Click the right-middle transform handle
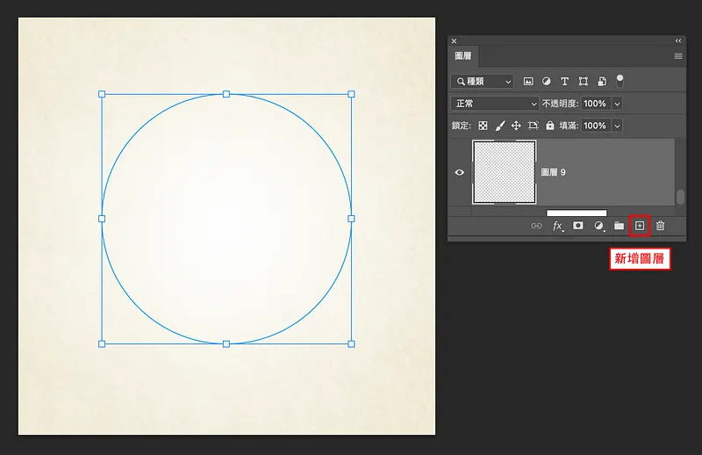 [x=352, y=219]
